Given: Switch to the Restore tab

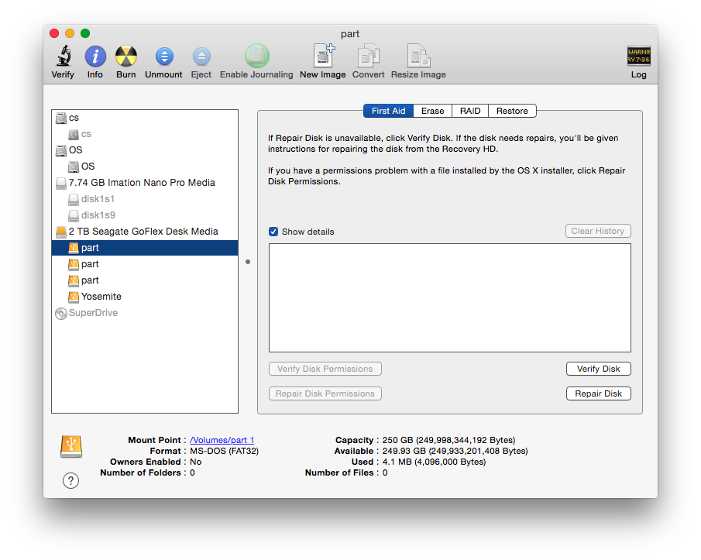Looking at the screenshot, I should click(x=512, y=111).
